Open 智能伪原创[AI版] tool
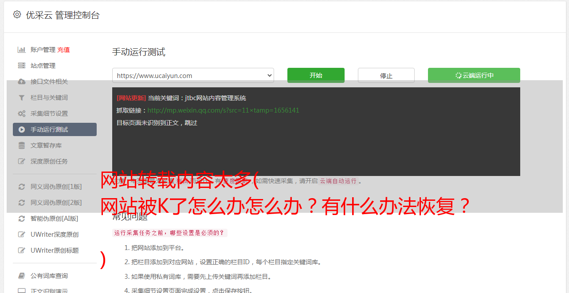The width and height of the screenshot is (569, 293). point(55,219)
